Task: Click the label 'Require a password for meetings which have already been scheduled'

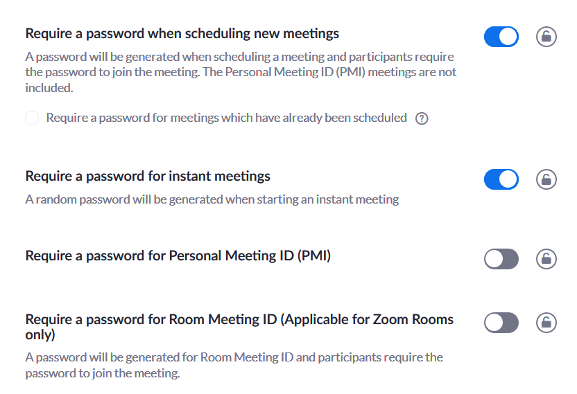Action: pos(226,118)
